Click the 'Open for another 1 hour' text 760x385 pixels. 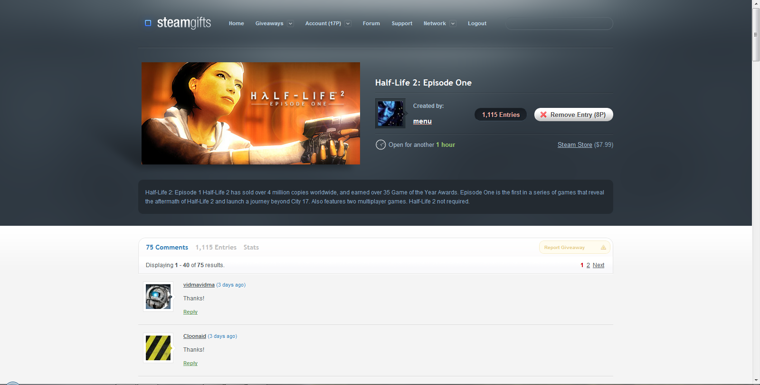(422, 145)
